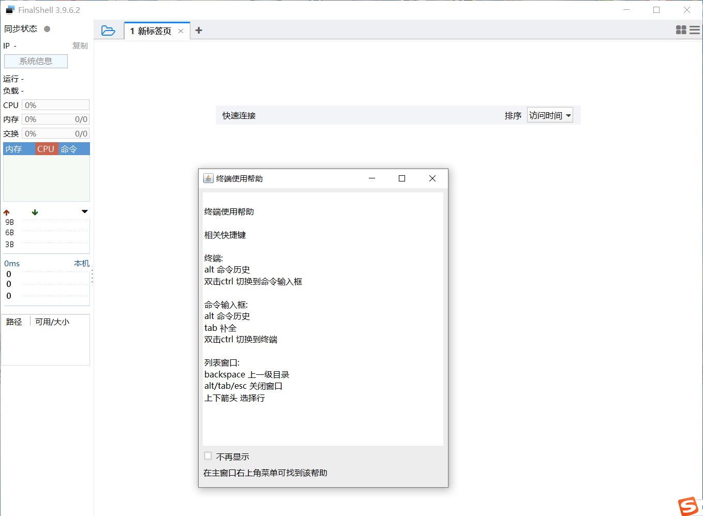Switch to grid layout view icon
Viewport: 703px width, 516px height.
point(681,30)
